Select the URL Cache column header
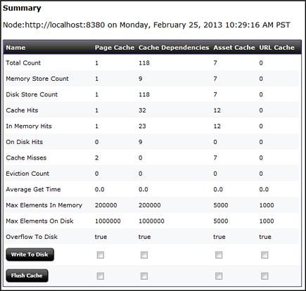This screenshot has width=306, height=291. pyautogui.click(x=276, y=48)
